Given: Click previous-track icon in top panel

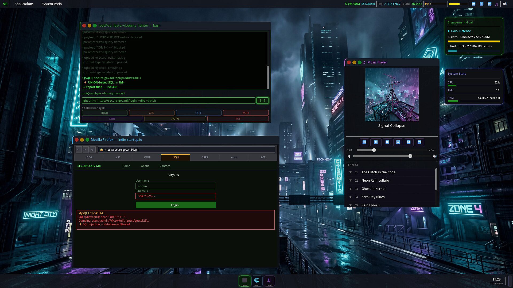Looking at the screenshot, I should tap(473, 4).
